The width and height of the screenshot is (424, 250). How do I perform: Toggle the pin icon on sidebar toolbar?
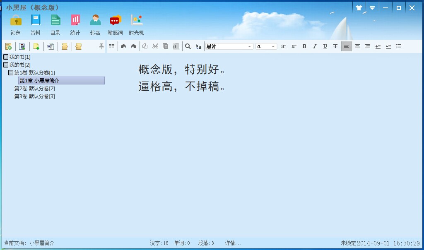101,46
